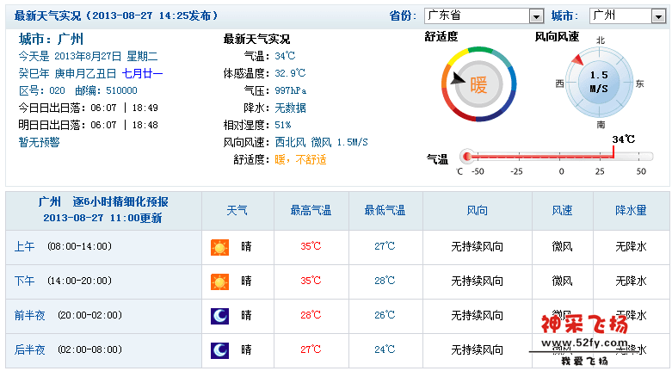The image size is (672, 371).
Task: Click the 下午 (14:00-20:00) row label
Action: [63, 281]
